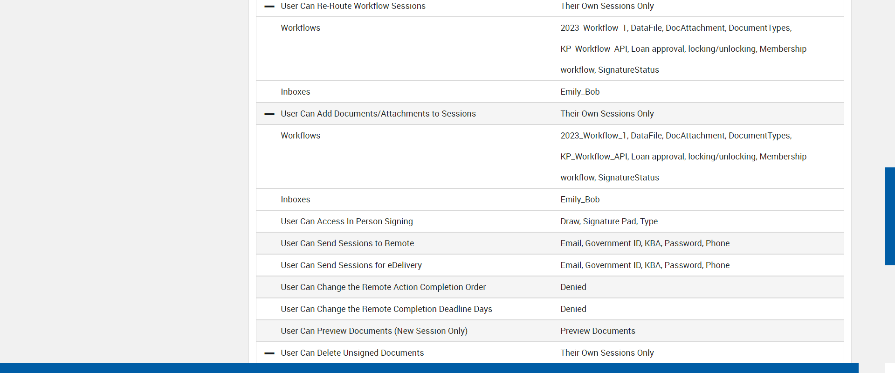Click Emily_Bob inbox under Add Documents/Attachments section
The height and width of the screenshot is (373, 895).
[x=580, y=200]
